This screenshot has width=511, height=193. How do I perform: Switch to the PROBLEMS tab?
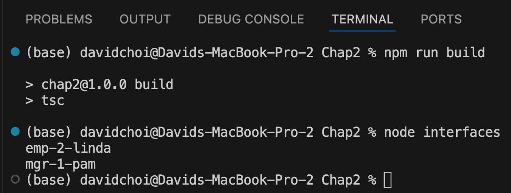coord(59,19)
